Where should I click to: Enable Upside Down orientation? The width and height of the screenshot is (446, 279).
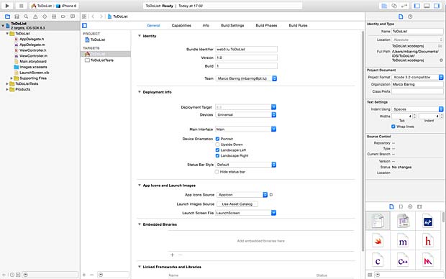[x=217, y=145]
